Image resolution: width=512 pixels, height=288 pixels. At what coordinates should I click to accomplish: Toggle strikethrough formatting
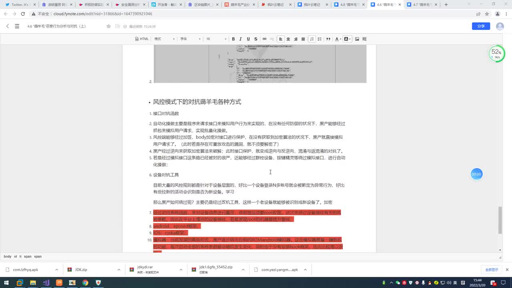(256, 39)
